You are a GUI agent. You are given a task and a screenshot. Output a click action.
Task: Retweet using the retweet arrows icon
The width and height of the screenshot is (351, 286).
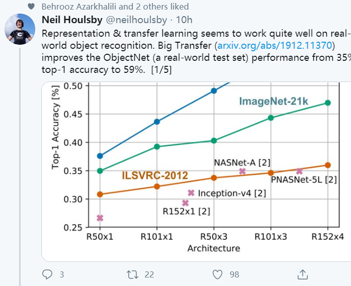(x=132, y=274)
